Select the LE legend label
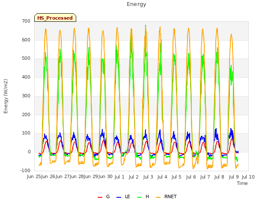The image size is (274, 205). coord(128,196)
